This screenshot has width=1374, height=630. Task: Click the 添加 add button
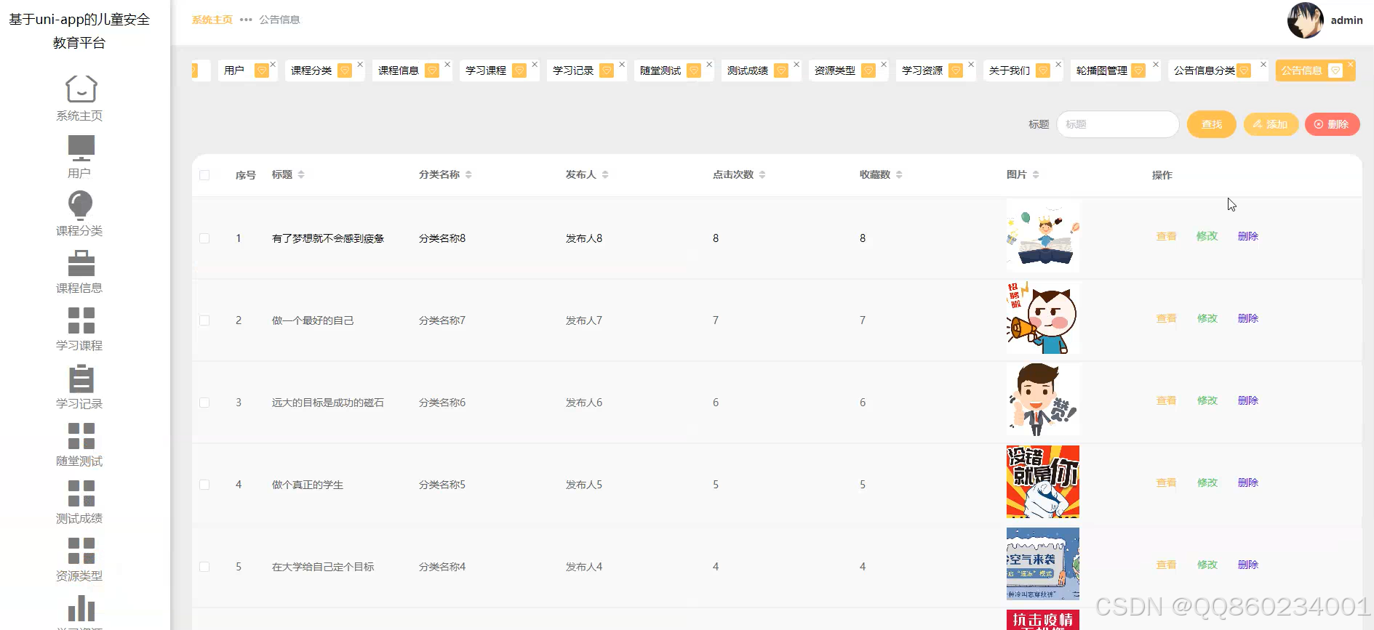[x=1271, y=124]
